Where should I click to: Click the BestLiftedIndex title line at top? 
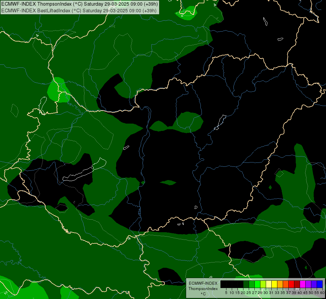click(79, 11)
